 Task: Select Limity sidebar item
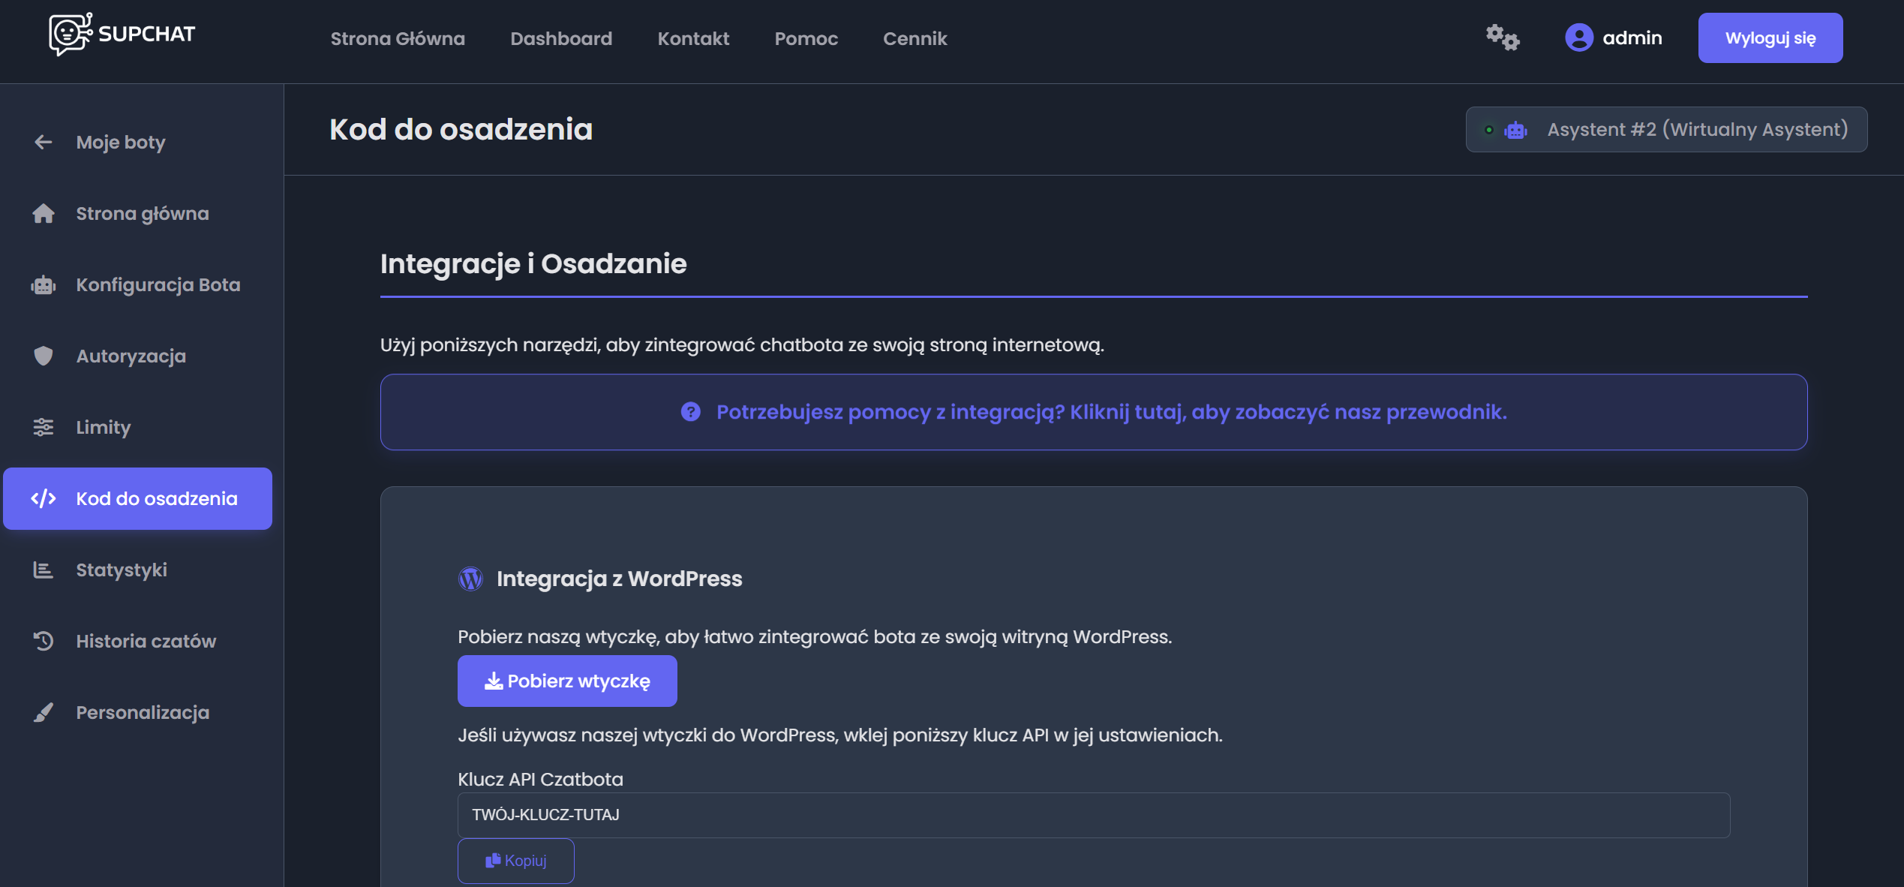point(137,427)
